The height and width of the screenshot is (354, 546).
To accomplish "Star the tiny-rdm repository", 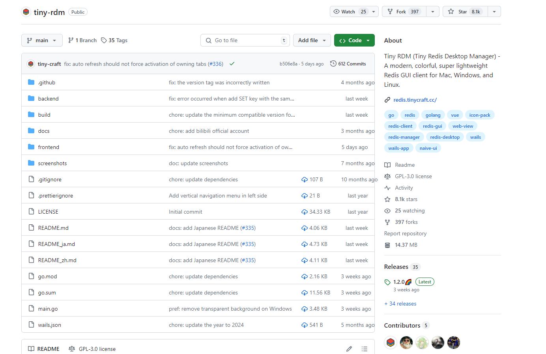I will [x=465, y=12].
